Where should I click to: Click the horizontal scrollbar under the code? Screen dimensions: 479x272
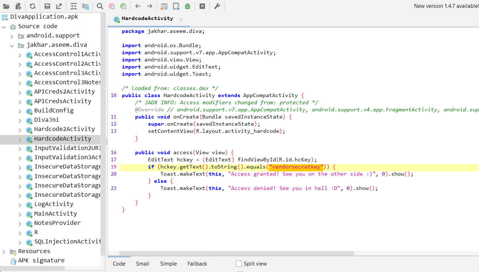click(236, 253)
